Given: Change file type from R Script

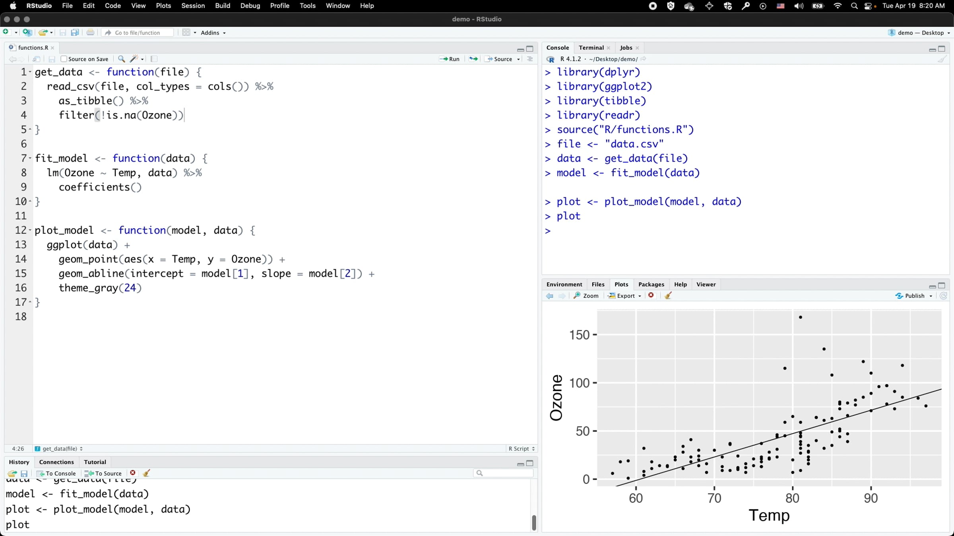Looking at the screenshot, I should coord(522,449).
